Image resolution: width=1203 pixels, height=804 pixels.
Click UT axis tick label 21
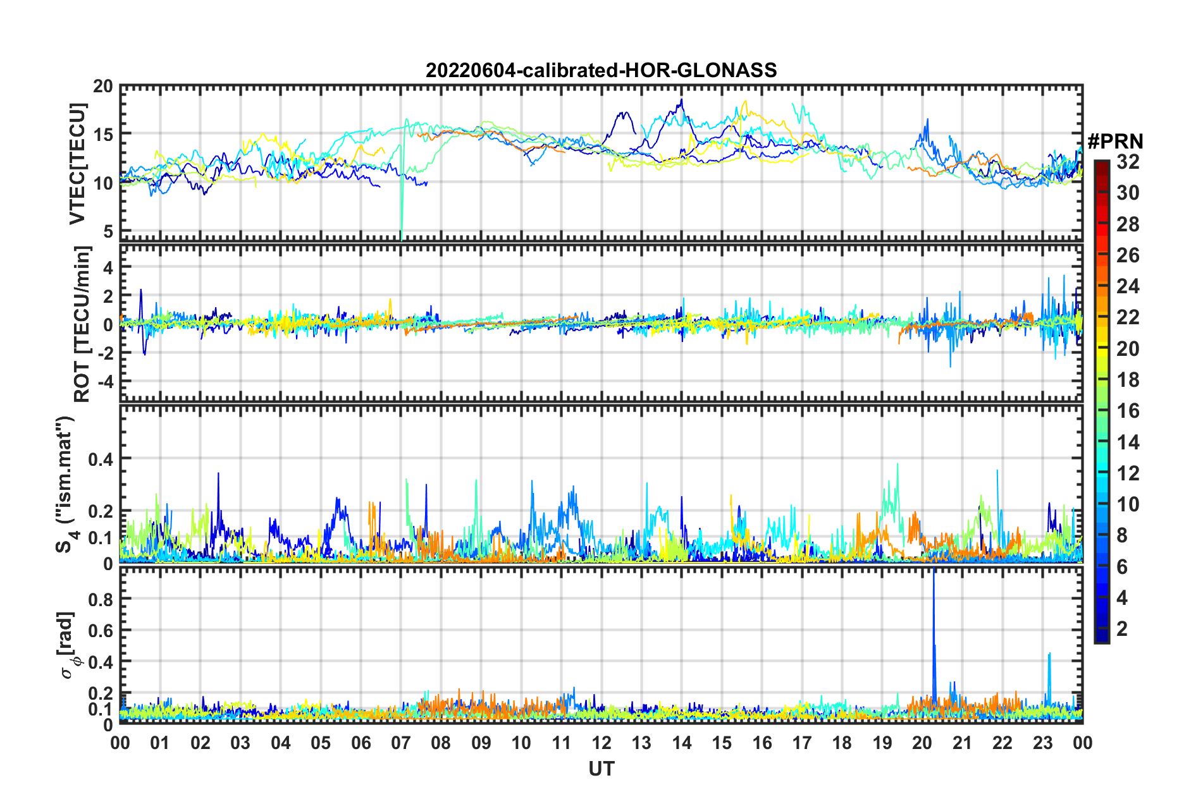pos(963,743)
